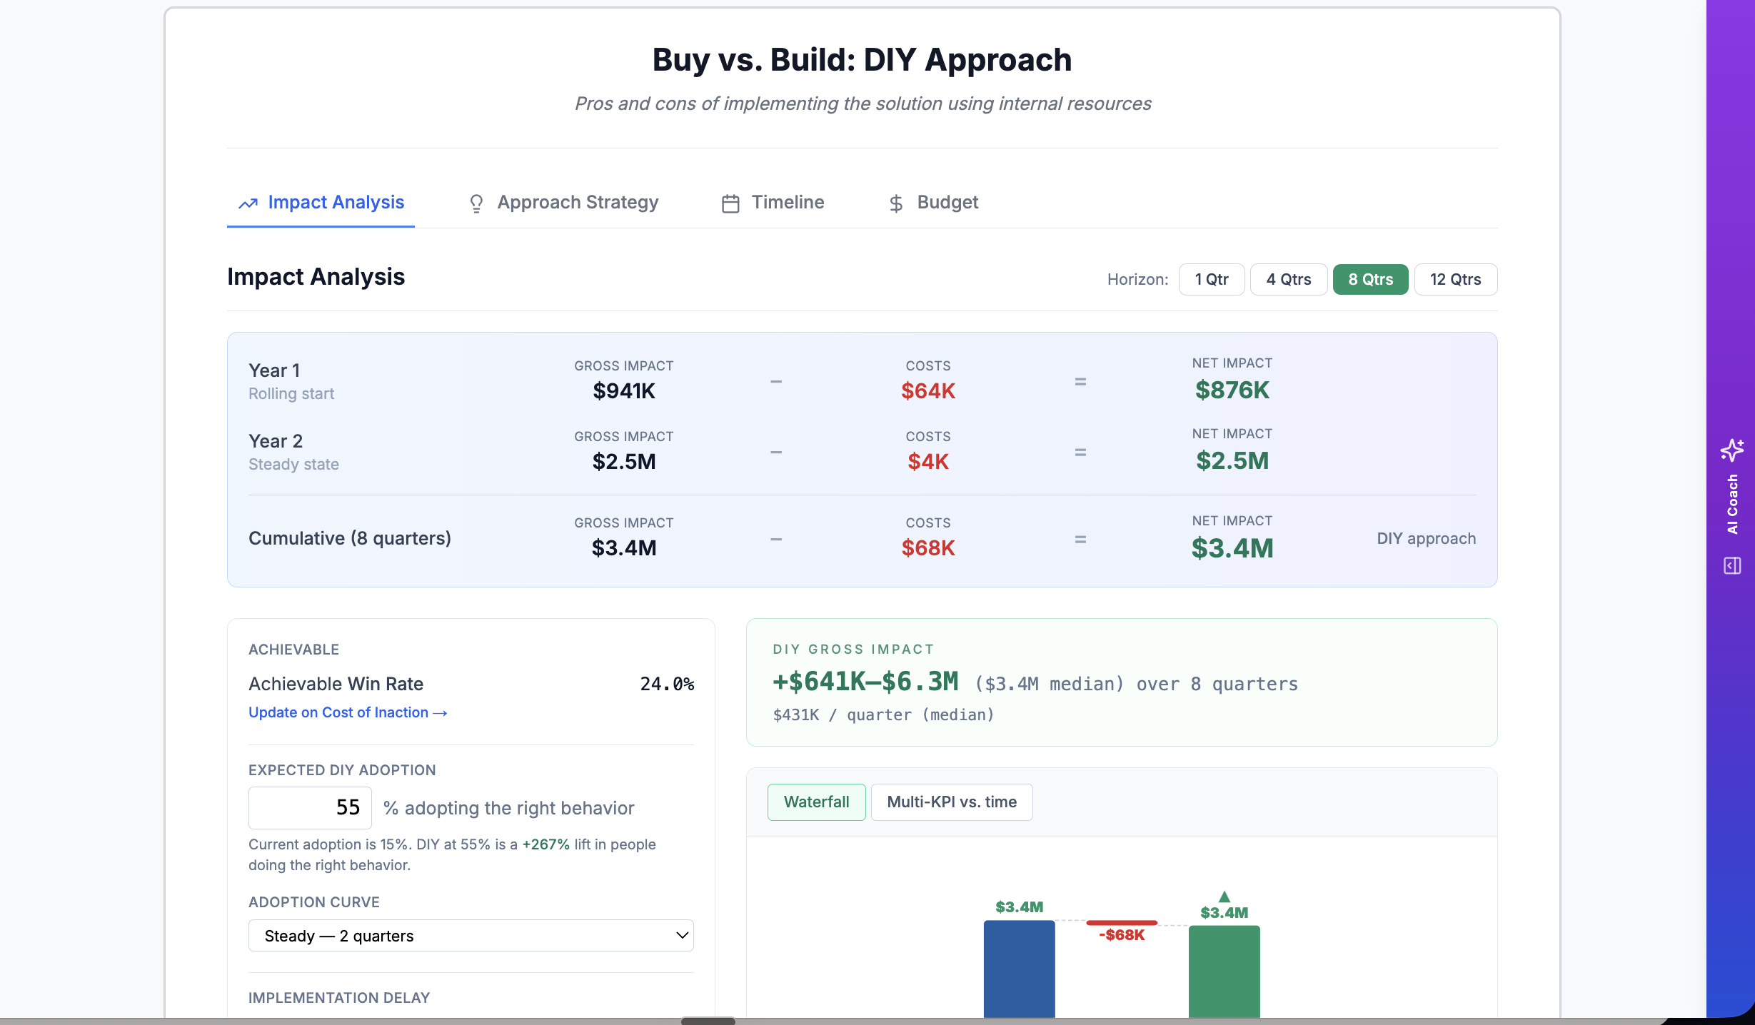Click the blue gross impact waterfall bar
Image resolution: width=1755 pixels, height=1025 pixels.
click(x=1019, y=969)
